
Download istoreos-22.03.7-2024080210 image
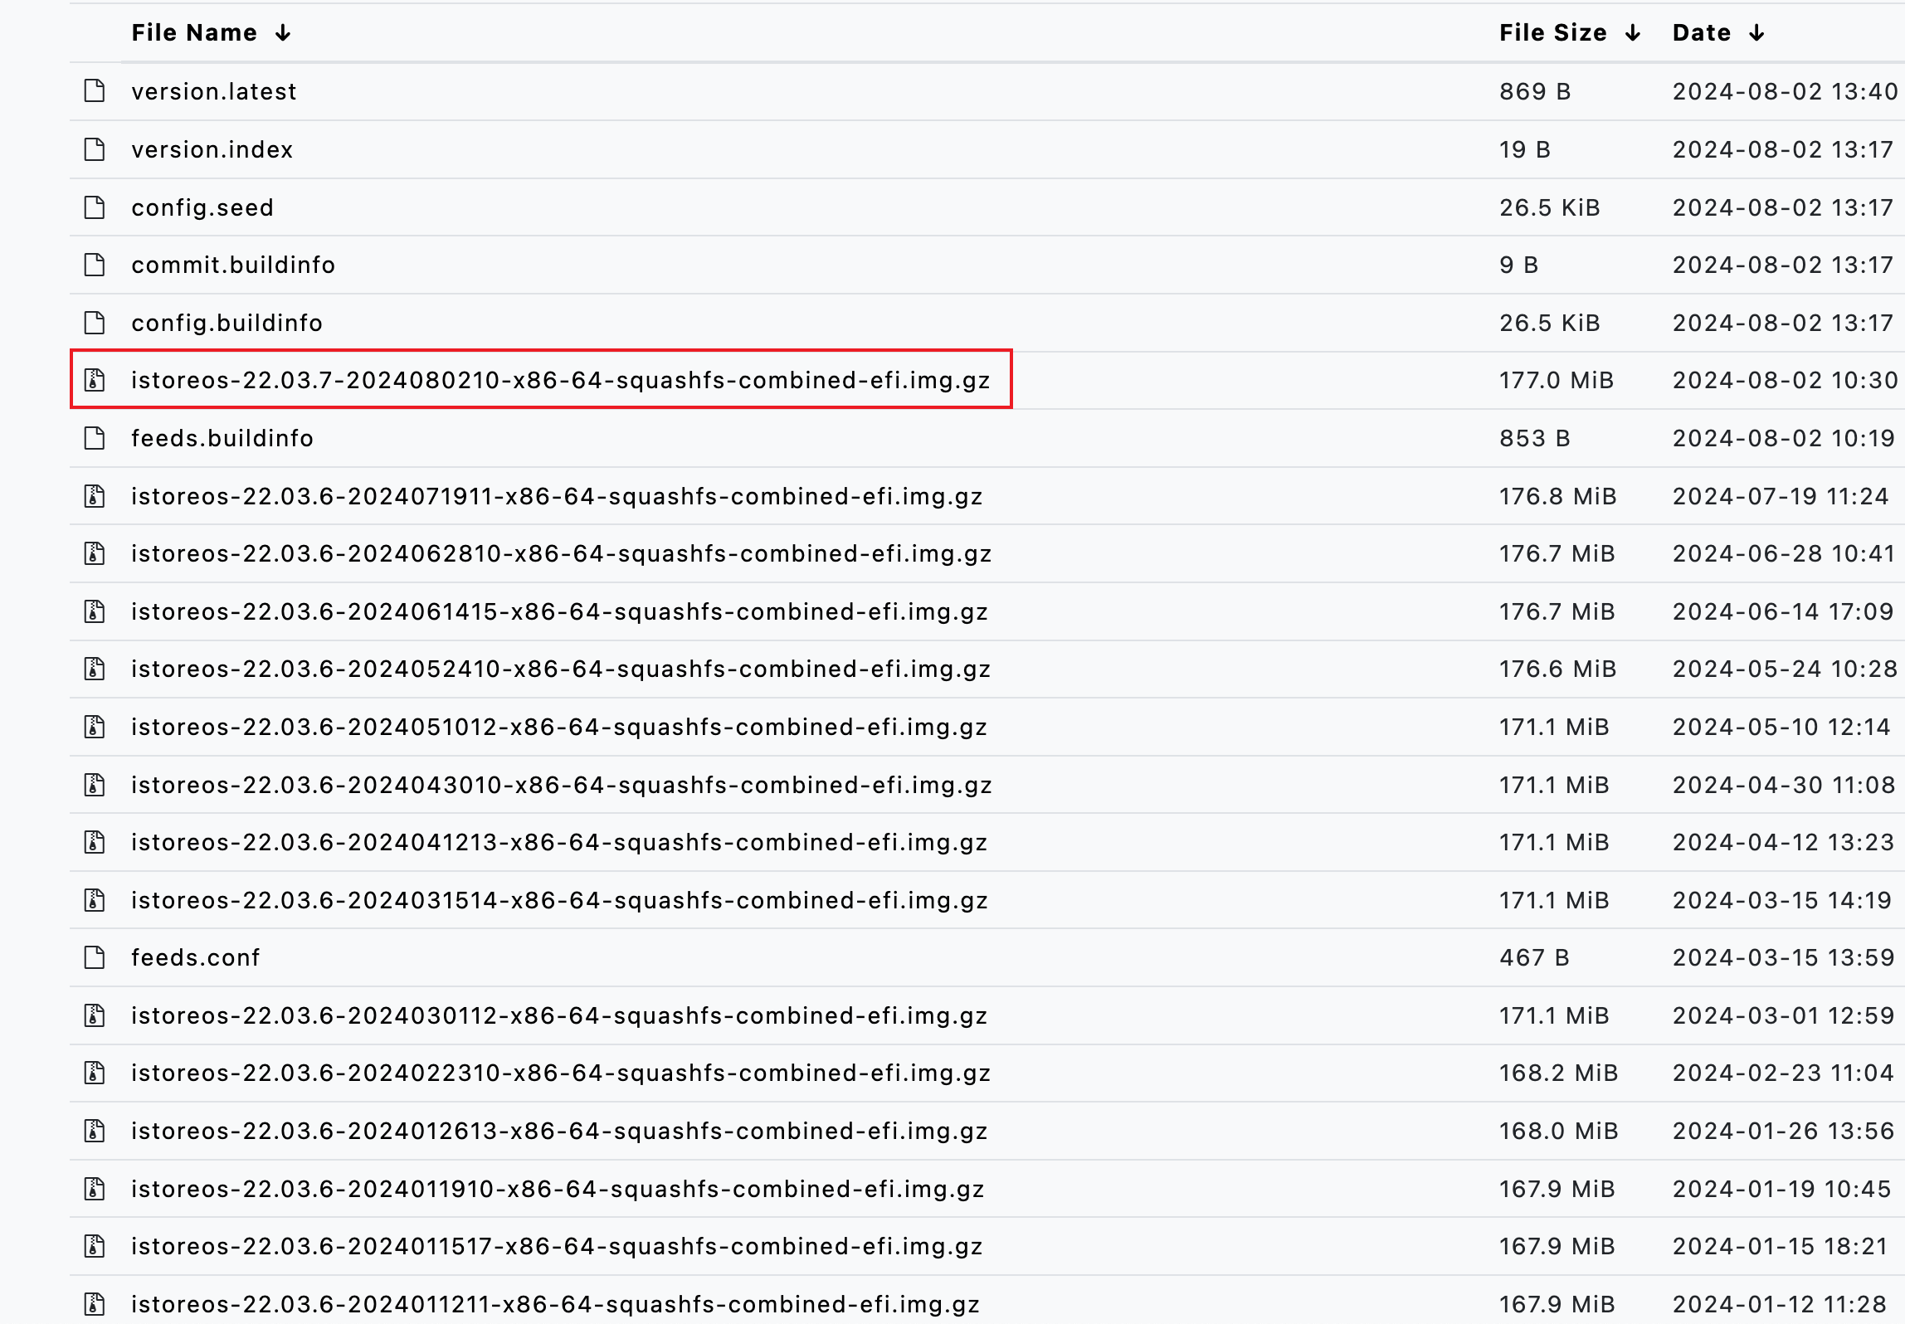click(560, 380)
